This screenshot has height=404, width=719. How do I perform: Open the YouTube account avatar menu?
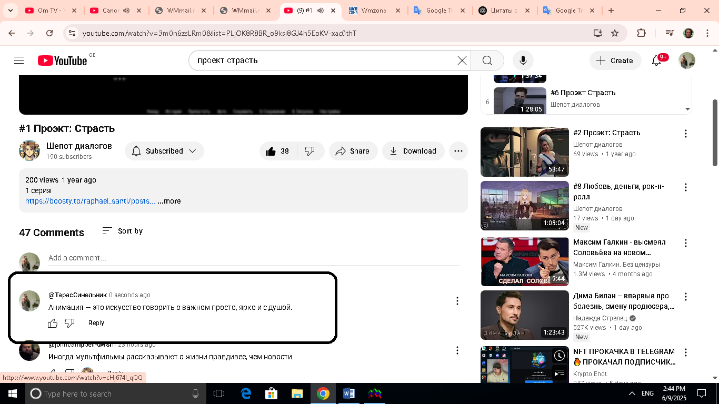[x=687, y=60]
